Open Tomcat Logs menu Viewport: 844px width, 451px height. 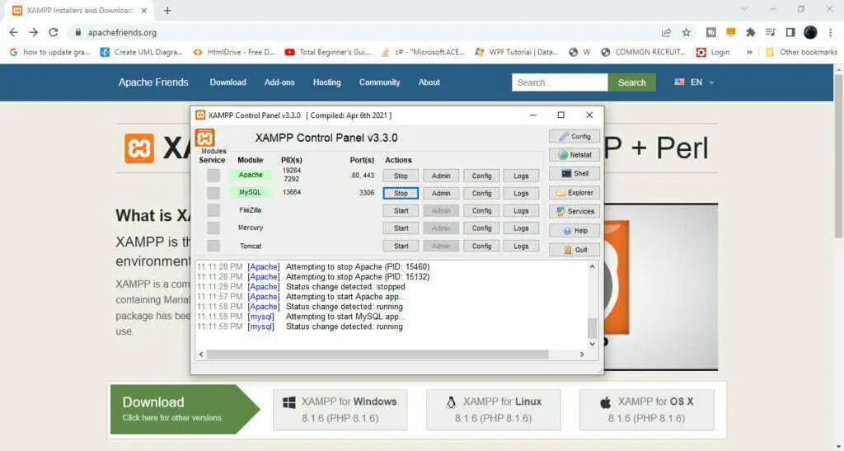coord(521,246)
